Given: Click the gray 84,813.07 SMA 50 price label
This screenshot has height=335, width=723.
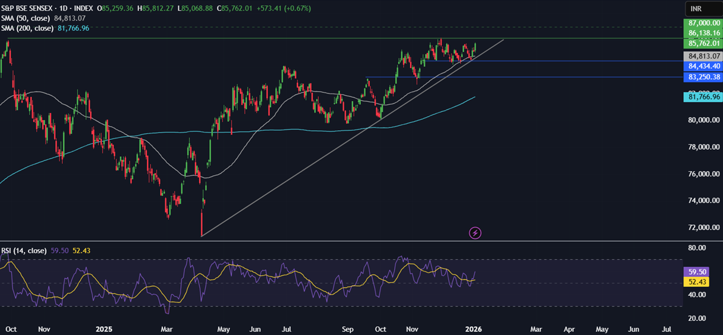Looking at the screenshot, I should point(703,56).
